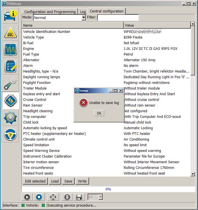Open the tests checklist section
The height and width of the screenshot is (210, 198).
click(11, 66)
